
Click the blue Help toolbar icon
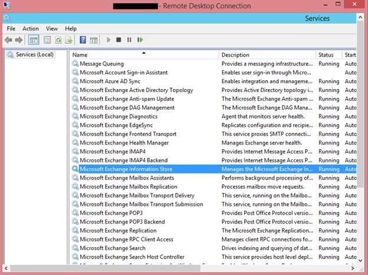pos(83,40)
